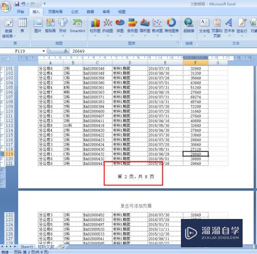The image size is (257, 254).
Task: Click the insert worksheet tab icon
Action: click(x=62, y=247)
